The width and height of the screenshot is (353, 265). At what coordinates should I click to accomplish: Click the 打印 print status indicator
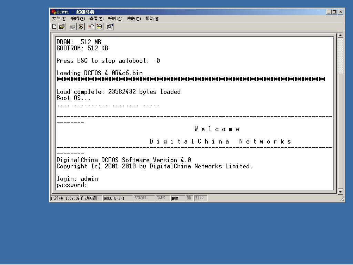[x=200, y=198]
